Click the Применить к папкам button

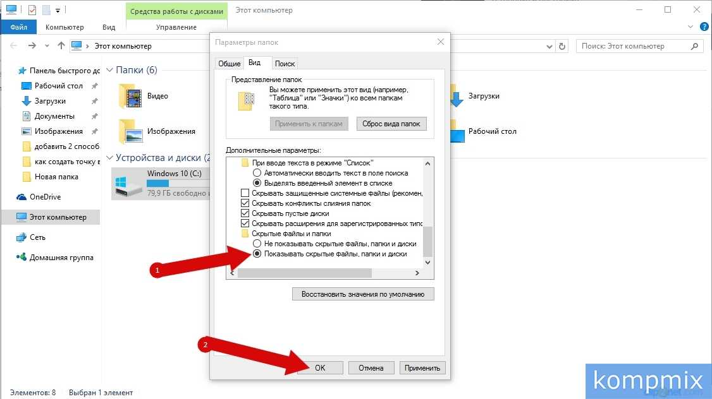(x=309, y=124)
